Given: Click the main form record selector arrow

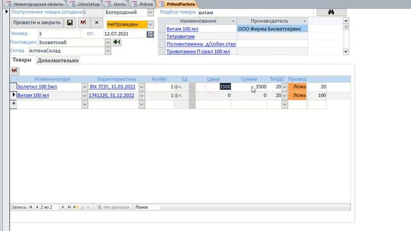Looking at the screenshot, I should pyautogui.click(x=6, y=12).
